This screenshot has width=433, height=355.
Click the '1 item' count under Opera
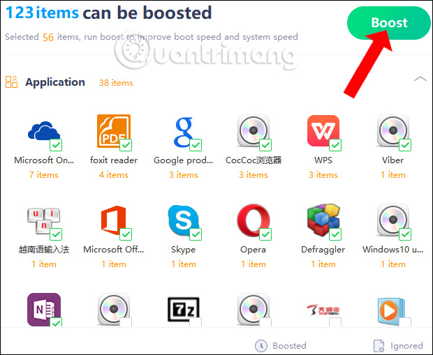[254, 264]
